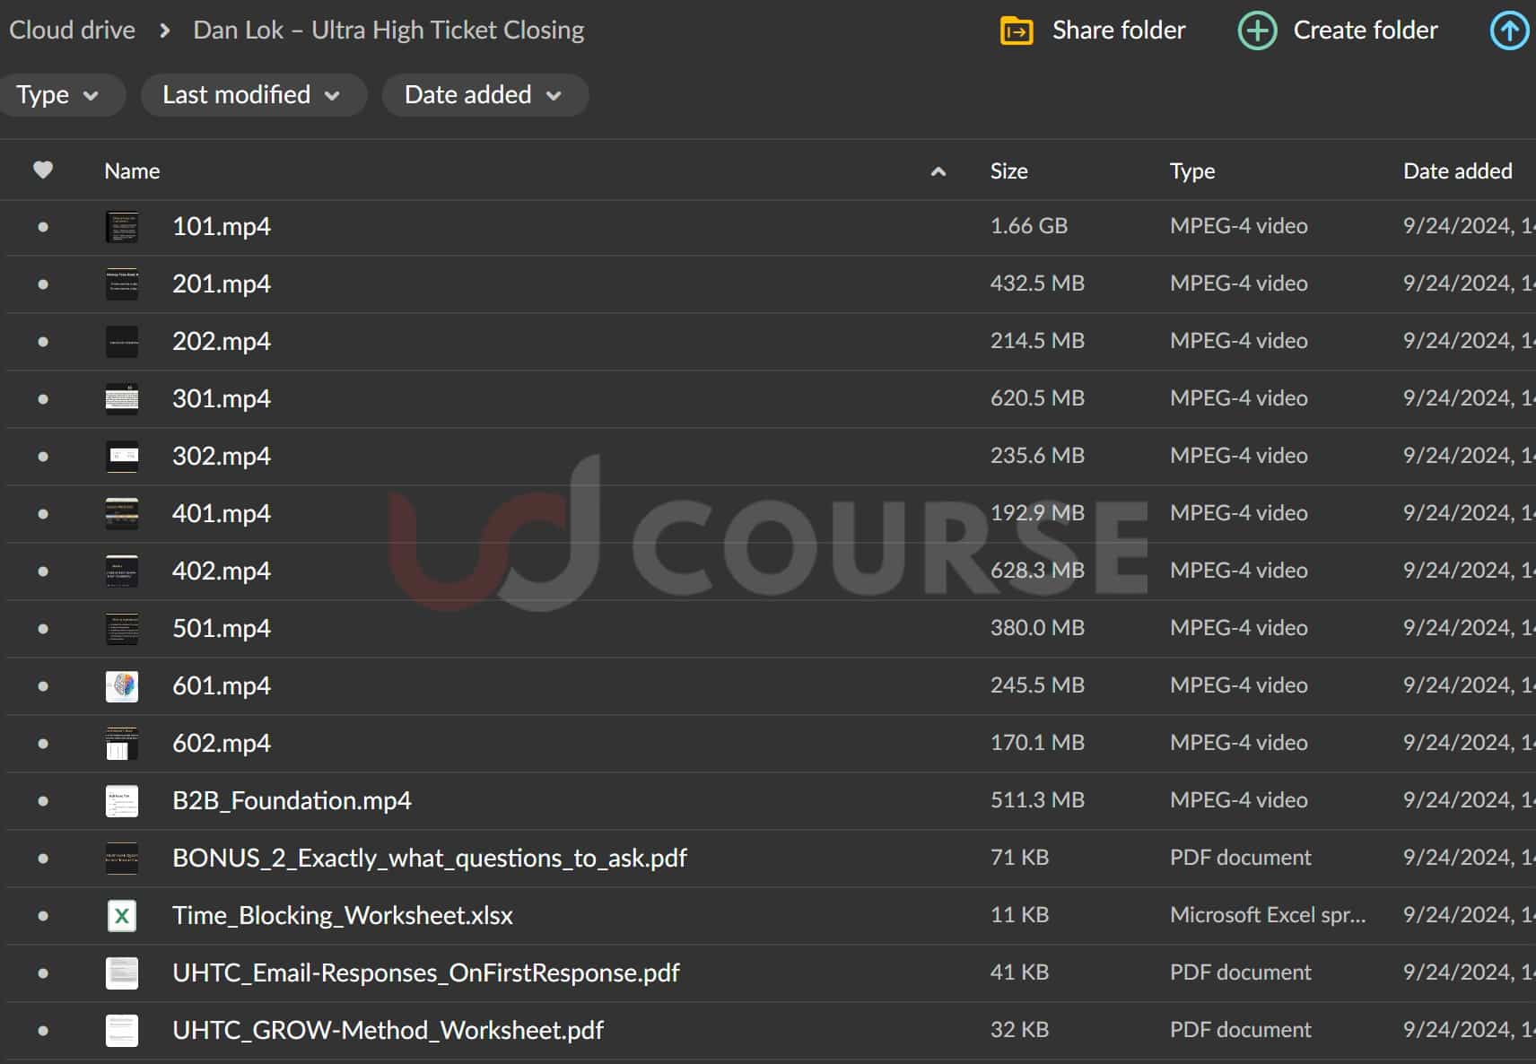This screenshot has width=1536, height=1064.
Task: Click the Excel icon for Time_Blocking_Worksheet.xlsx
Action: (122, 916)
